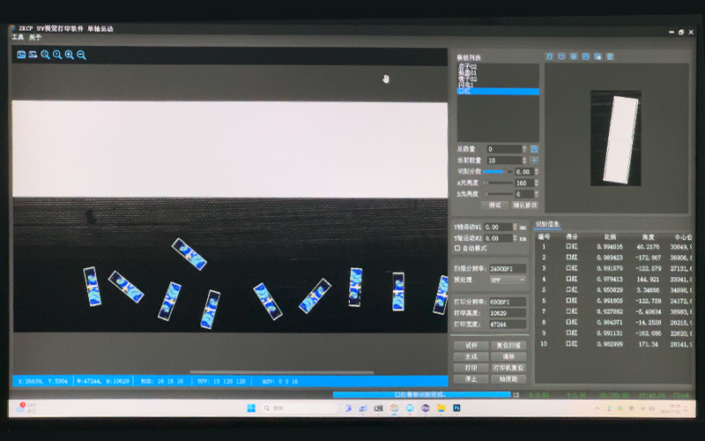Click the plus icon beside 当前数量 field
This screenshot has height=441, width=705.
pyautogui.click(x=534, y=161)
